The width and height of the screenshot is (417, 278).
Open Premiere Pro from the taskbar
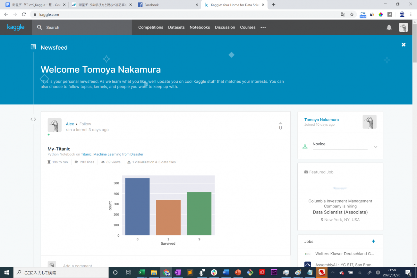[x=274, y=273]
